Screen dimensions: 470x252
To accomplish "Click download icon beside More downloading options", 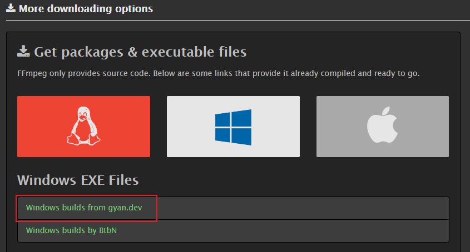I will click(x=11, y=9).
